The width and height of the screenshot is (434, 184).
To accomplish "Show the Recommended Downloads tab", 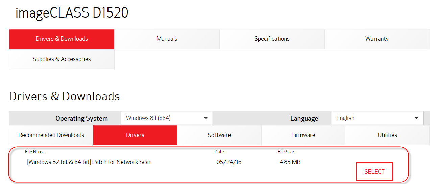I will [x=51, y=135].
